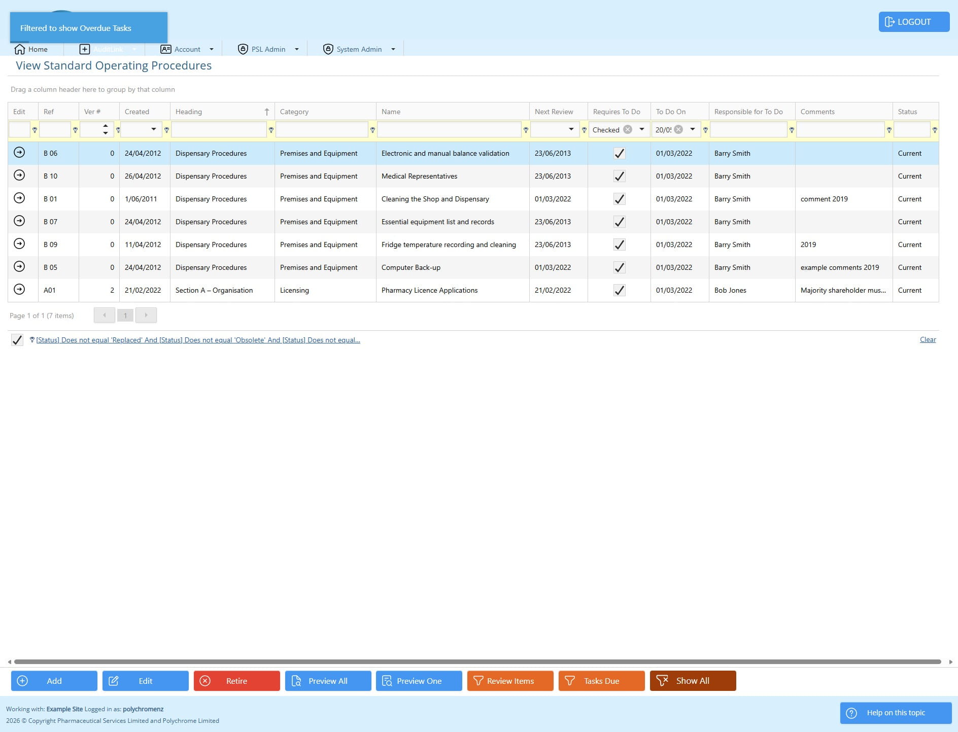The width and height of the screenshot is (958, 732).
Task: Click the horizontal scrollbar track
Action: point(477,661)
